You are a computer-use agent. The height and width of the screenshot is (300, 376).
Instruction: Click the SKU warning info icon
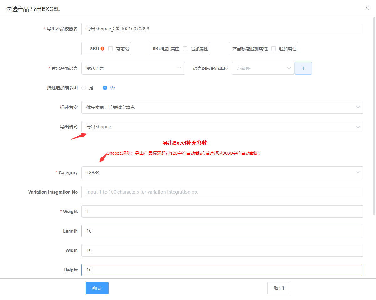pyautogui.click(x=102, y=49)
